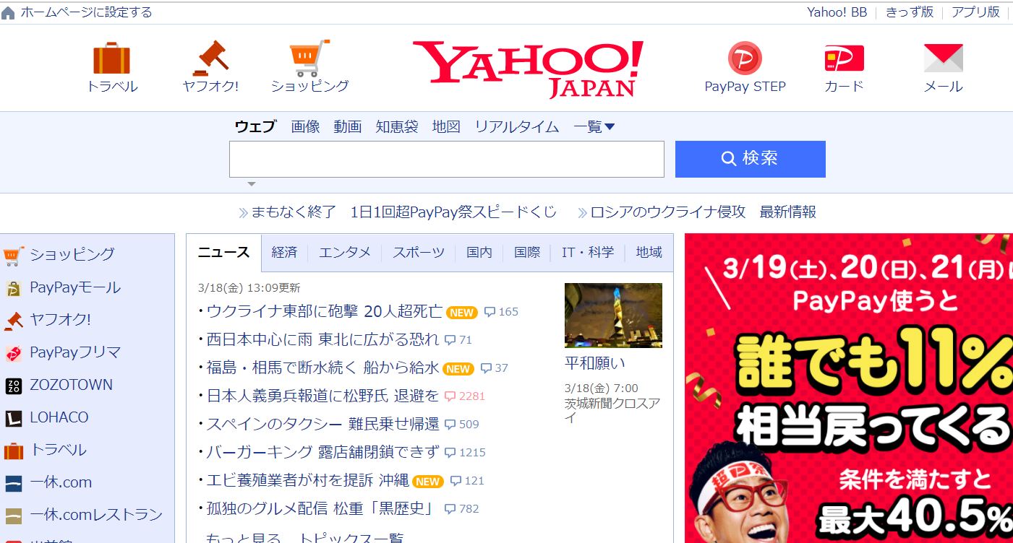Open comments bubble showing 2281
The height and width of the screenshot is (543, 1013).
point(464,396)
